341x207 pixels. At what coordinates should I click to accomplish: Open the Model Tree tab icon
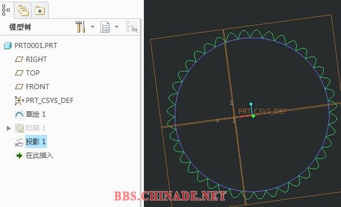pos(6,10)
